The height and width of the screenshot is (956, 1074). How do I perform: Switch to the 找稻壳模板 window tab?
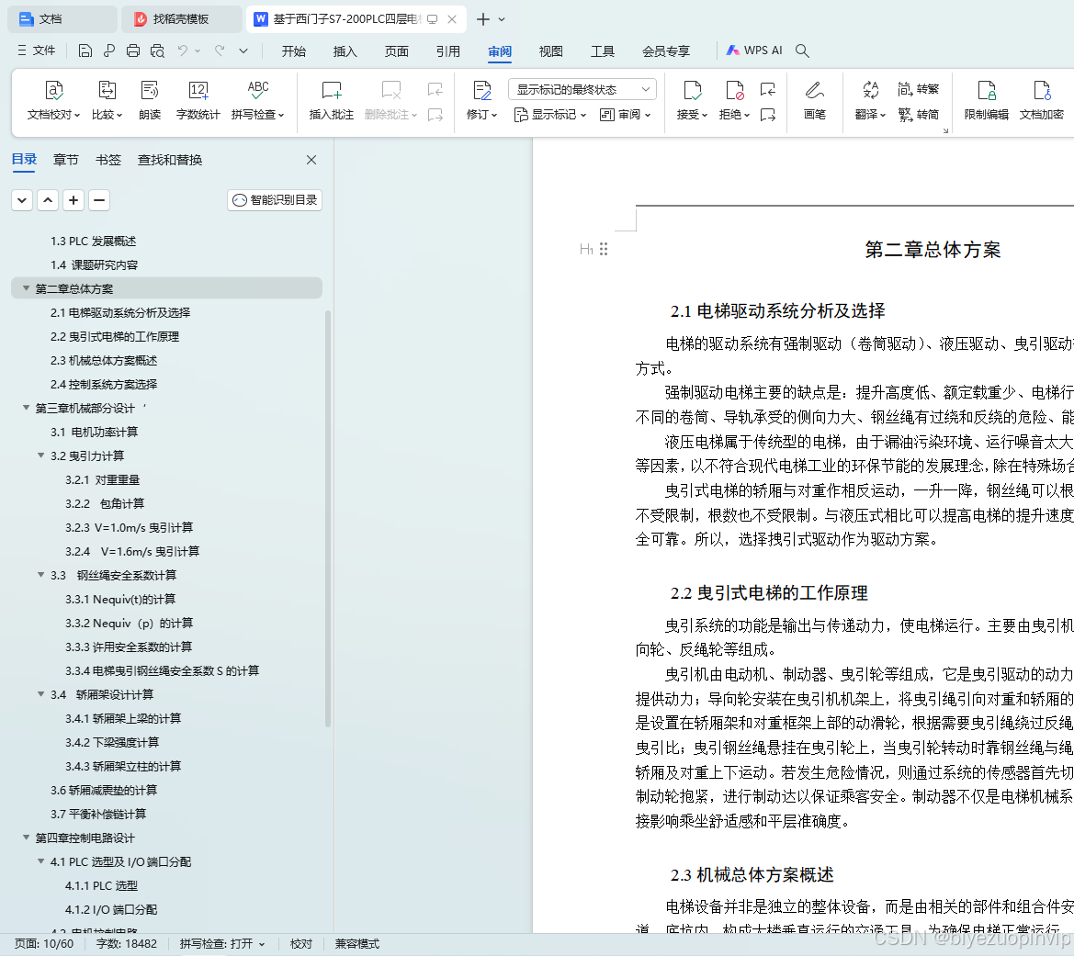point(182,19)
